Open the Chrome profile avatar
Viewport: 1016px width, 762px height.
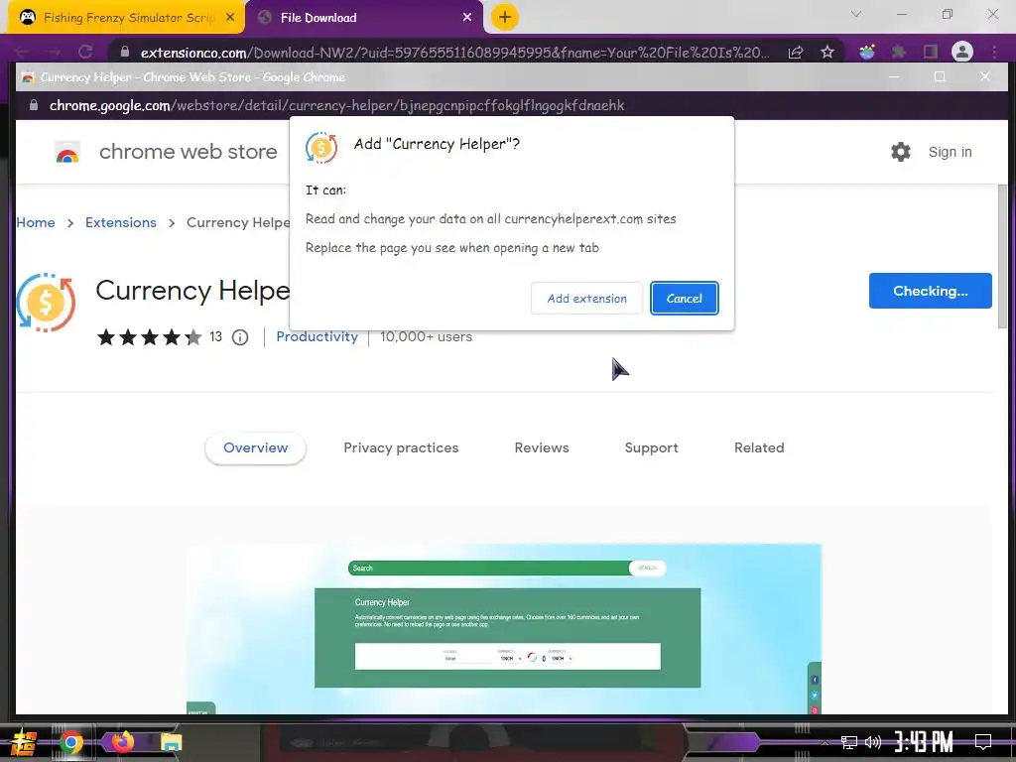962,52
